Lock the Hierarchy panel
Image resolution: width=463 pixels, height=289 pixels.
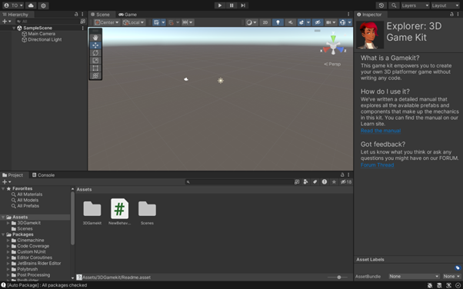(x=76, y=14)
